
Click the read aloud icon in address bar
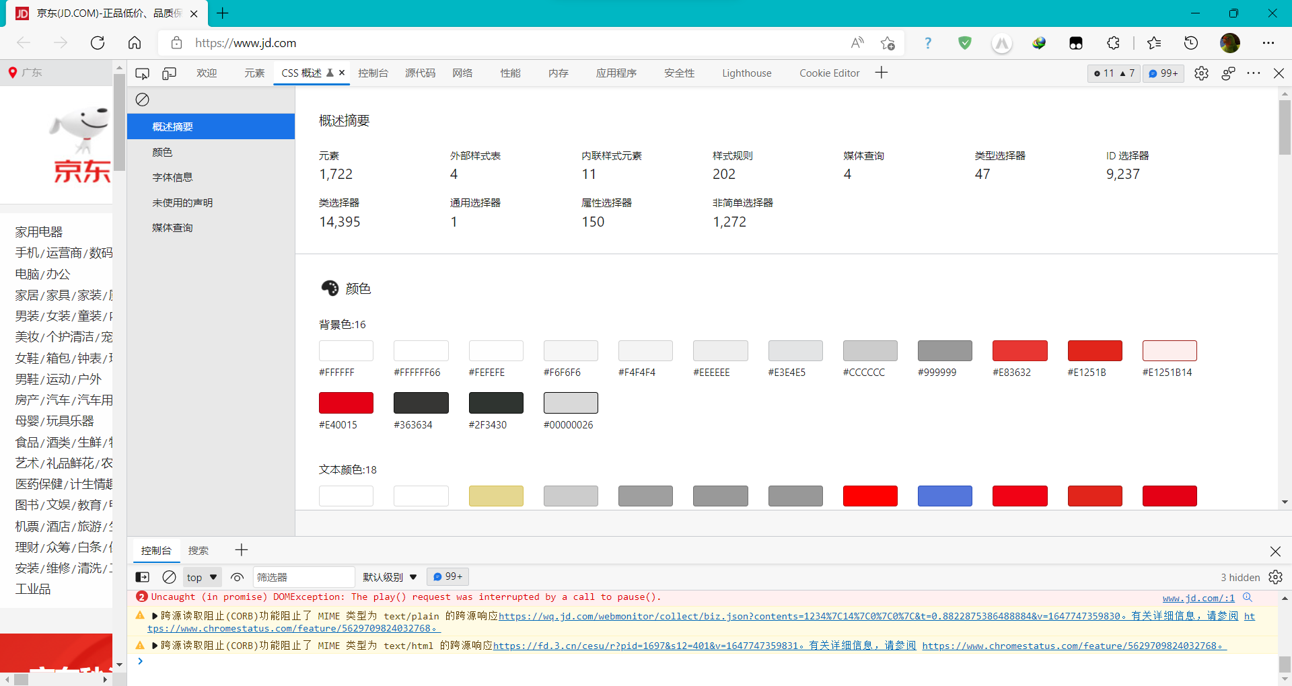(x=857, y=43)
